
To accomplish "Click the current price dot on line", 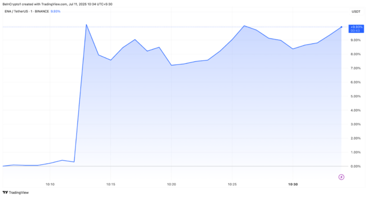I will 341,27.
